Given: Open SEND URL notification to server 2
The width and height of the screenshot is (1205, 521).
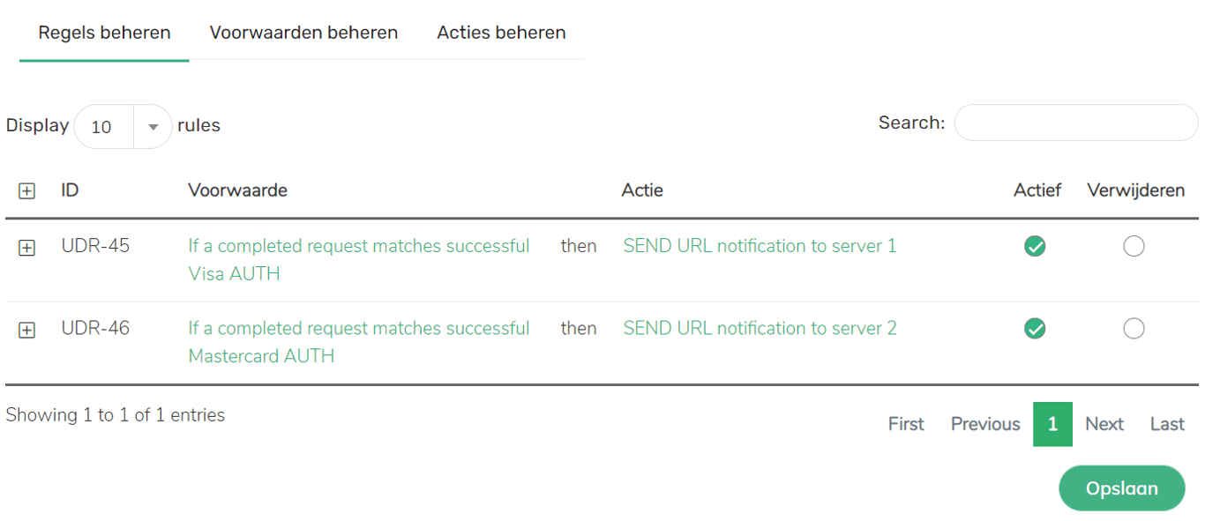Looking at the screenshot, I should point(760,328).
